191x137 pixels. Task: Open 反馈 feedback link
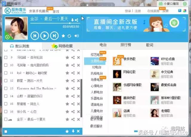click(165, 11)
